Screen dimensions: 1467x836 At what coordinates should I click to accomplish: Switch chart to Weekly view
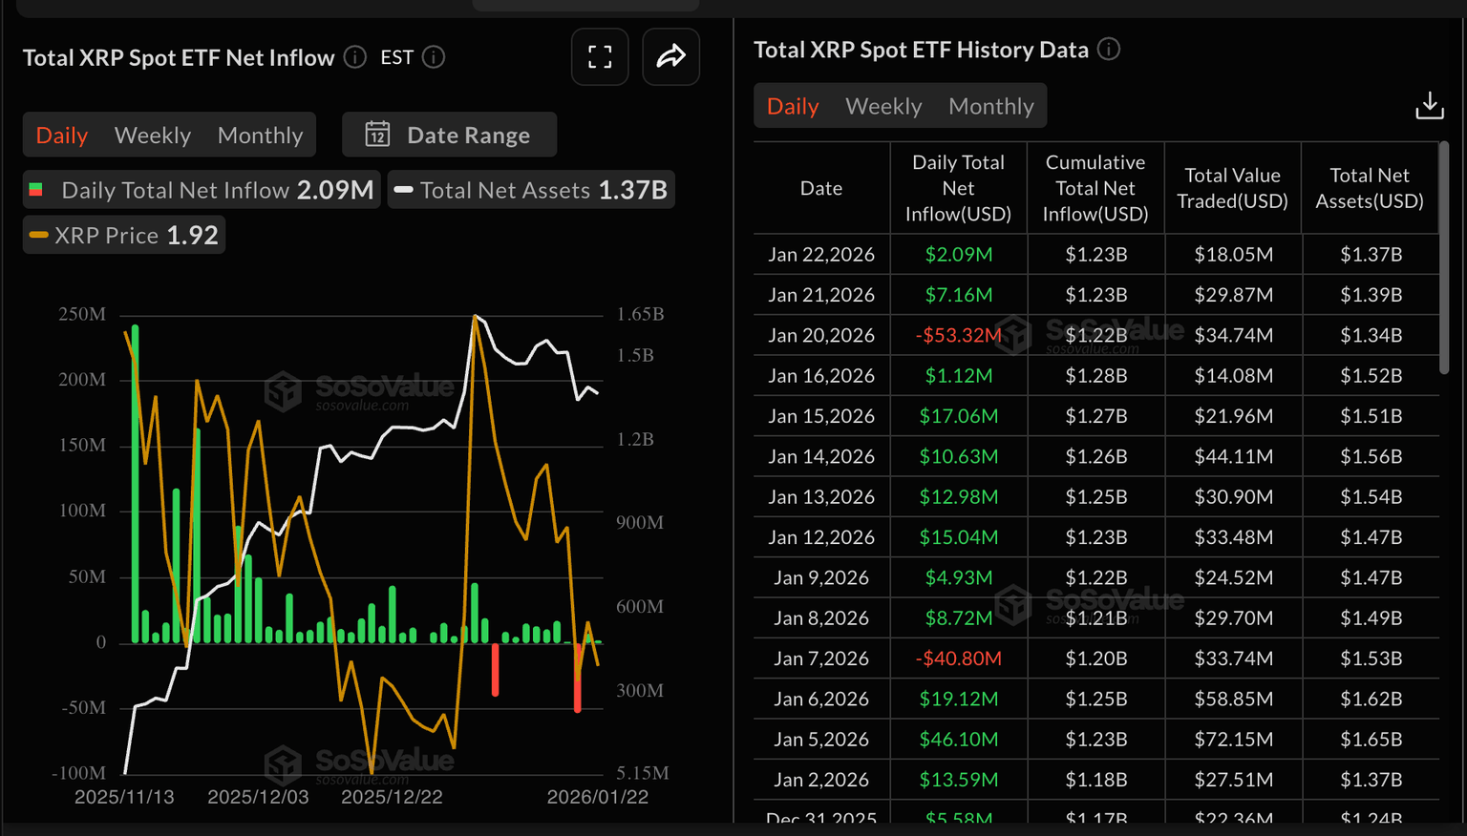(153, 136)
